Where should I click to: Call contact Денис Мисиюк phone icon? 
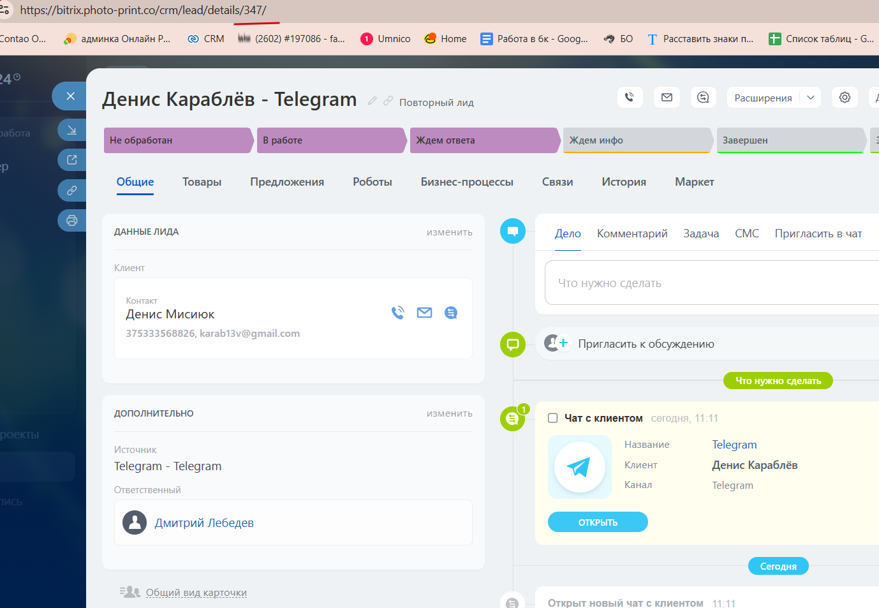point(398,313)
